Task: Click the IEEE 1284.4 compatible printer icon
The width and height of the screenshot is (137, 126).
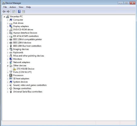Action: (x=11, y=39)
